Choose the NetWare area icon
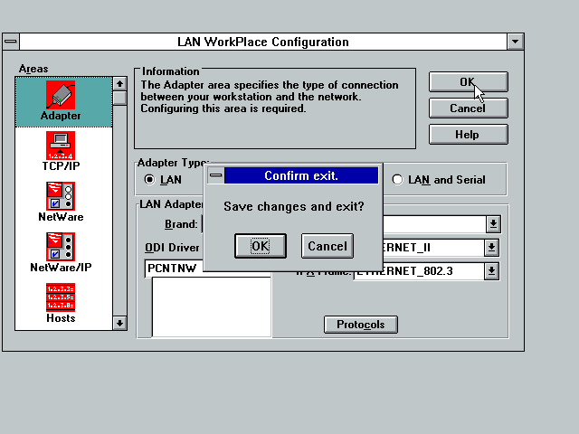579x434 pixels. pyautogui.click(x=61, y=196)
